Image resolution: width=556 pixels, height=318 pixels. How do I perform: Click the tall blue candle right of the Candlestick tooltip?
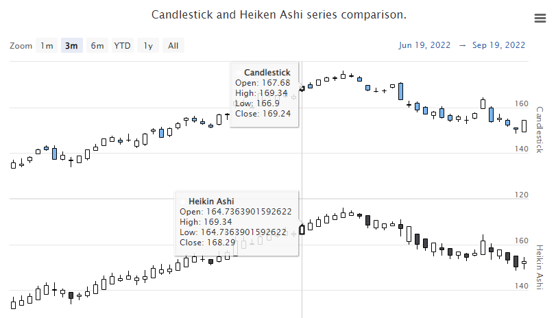[x=400, y=91]
